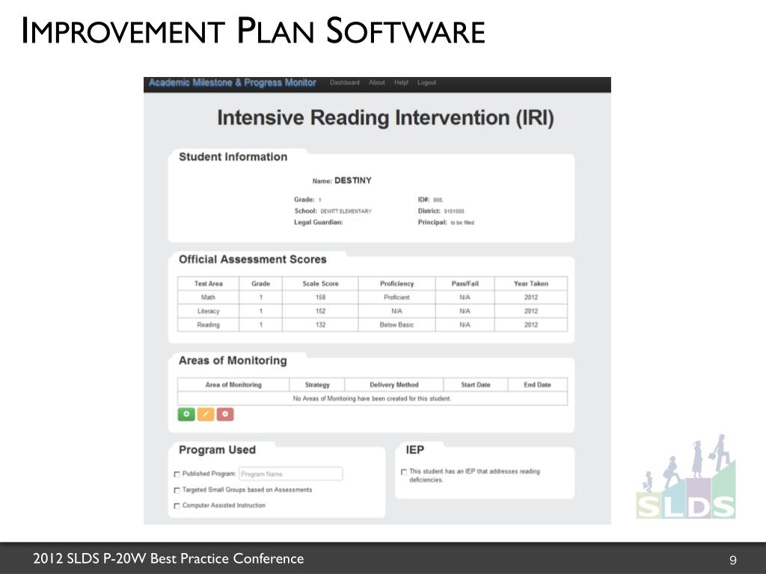Click the green add monitoring area icon
766x574 pixels.
click(x=186, y=414)
